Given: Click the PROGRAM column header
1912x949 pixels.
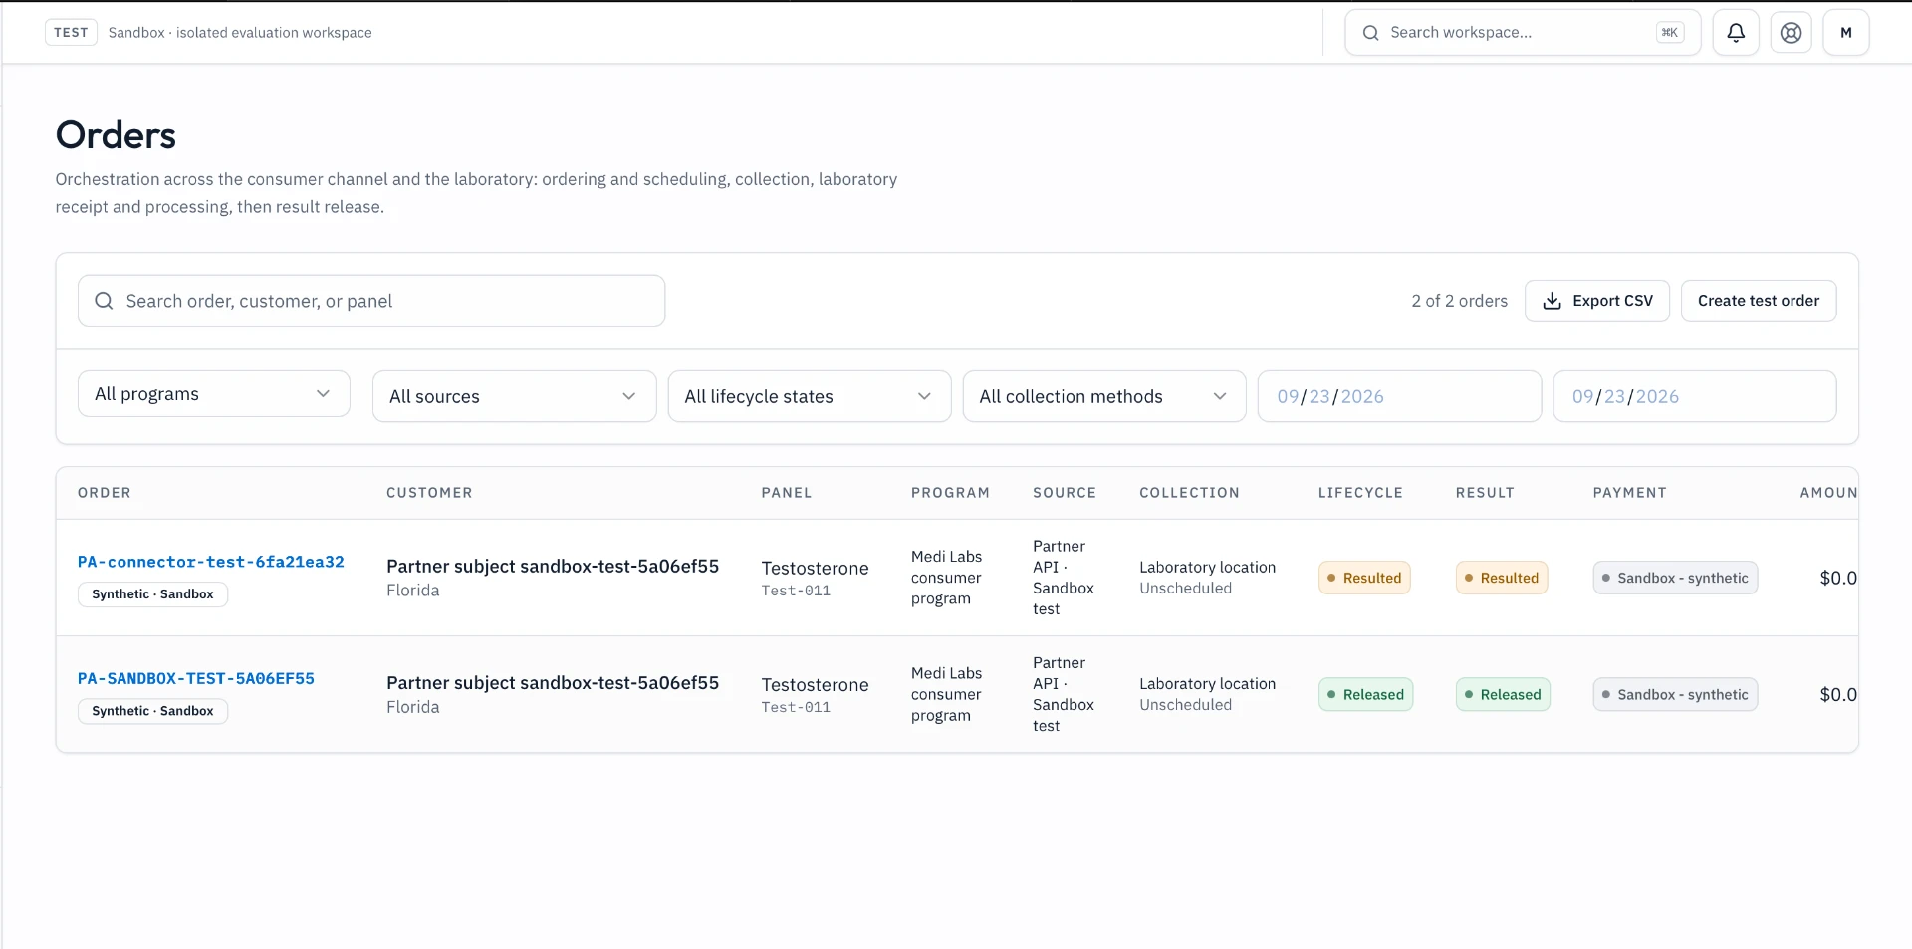Looking at the screenshot, I should click(x=950, y=493).
